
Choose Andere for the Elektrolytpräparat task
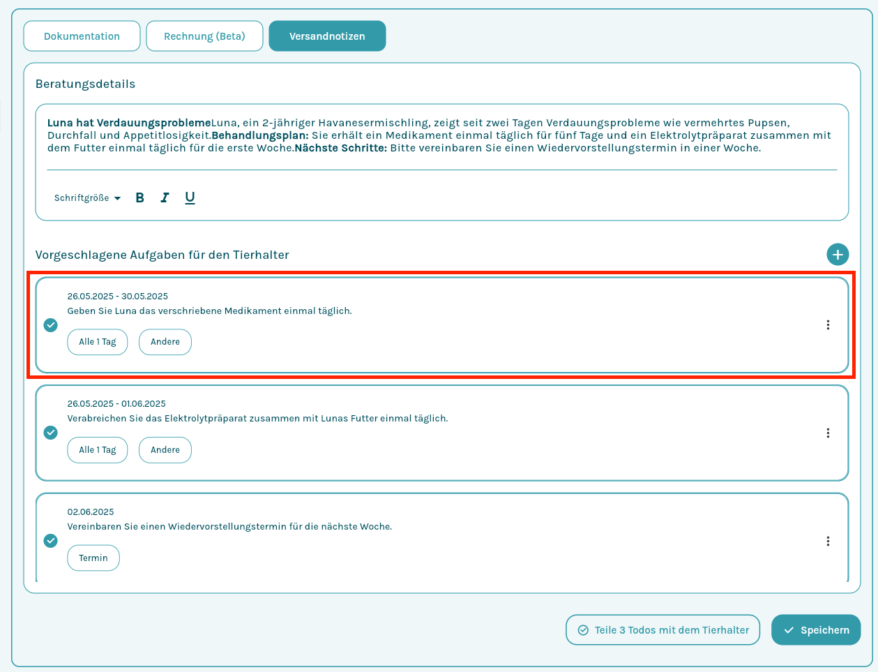[165, 450]
